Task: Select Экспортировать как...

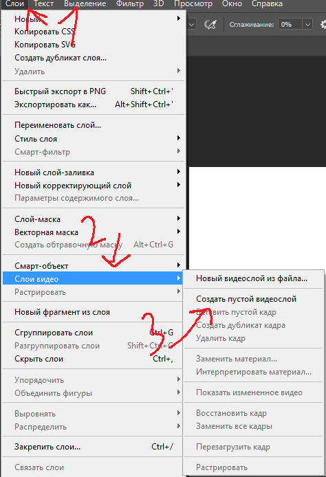Action: tap(93, 104)
